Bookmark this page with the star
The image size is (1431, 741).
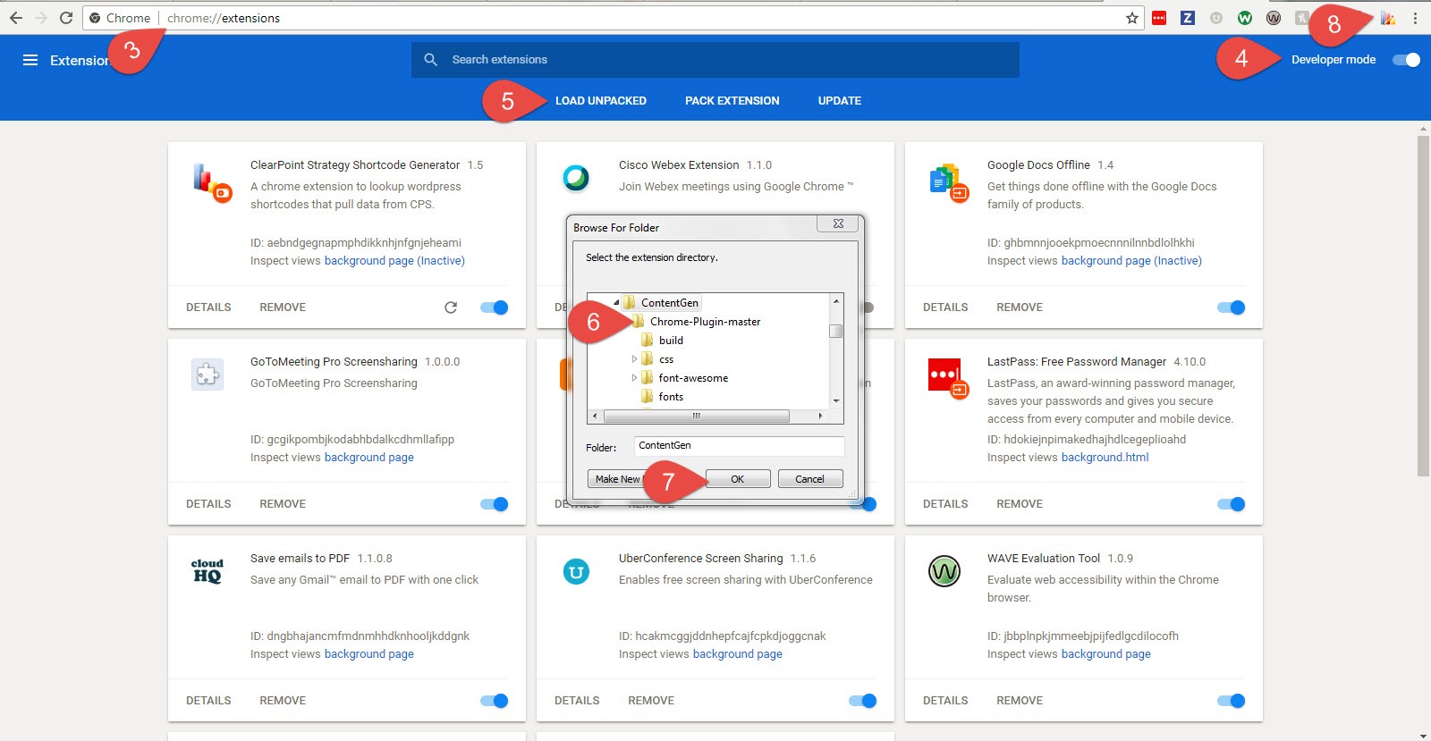[x=1132, y=18]
